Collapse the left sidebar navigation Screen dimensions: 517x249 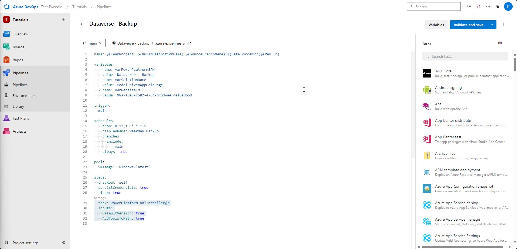[x=64, y=243]
